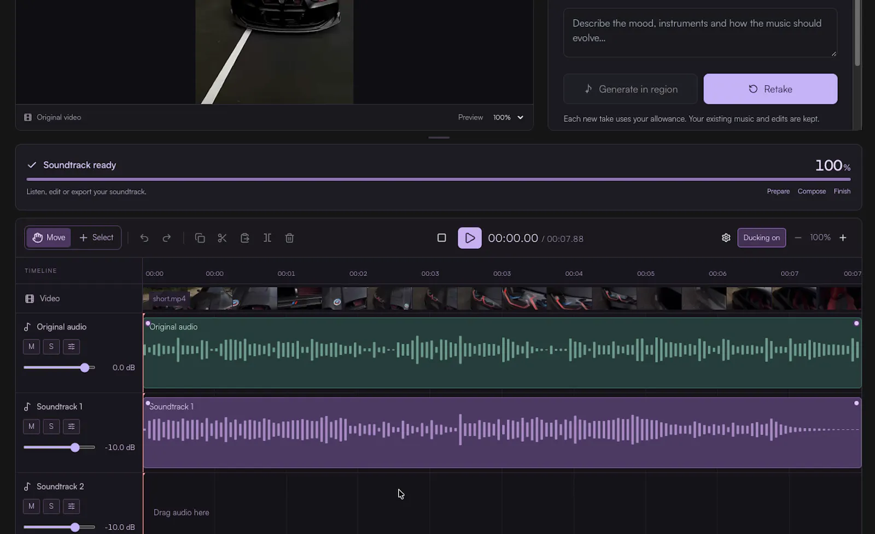Solo the Soundtrack 1 track

coord(51,426)
